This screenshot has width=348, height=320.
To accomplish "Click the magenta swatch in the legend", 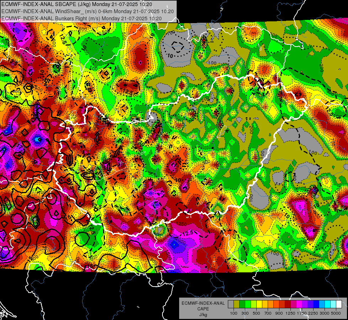I will pyautogui.click(x=299, y=304).
